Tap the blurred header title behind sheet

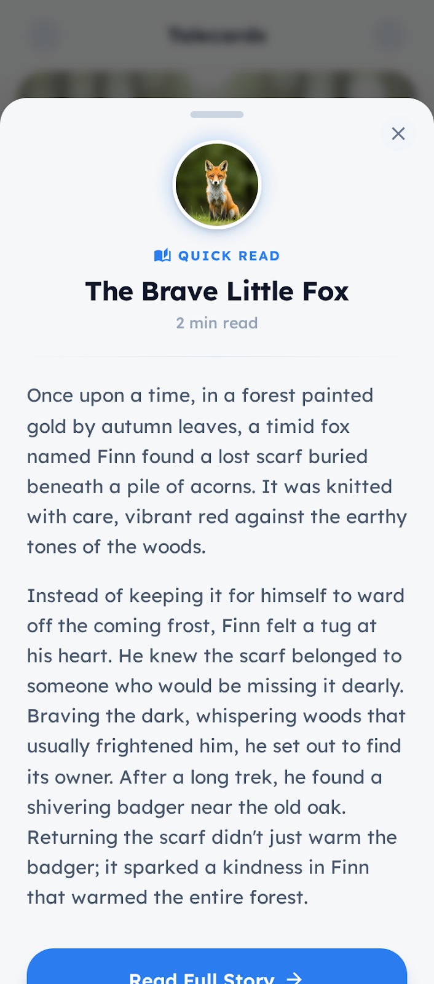tap(217, 35)
